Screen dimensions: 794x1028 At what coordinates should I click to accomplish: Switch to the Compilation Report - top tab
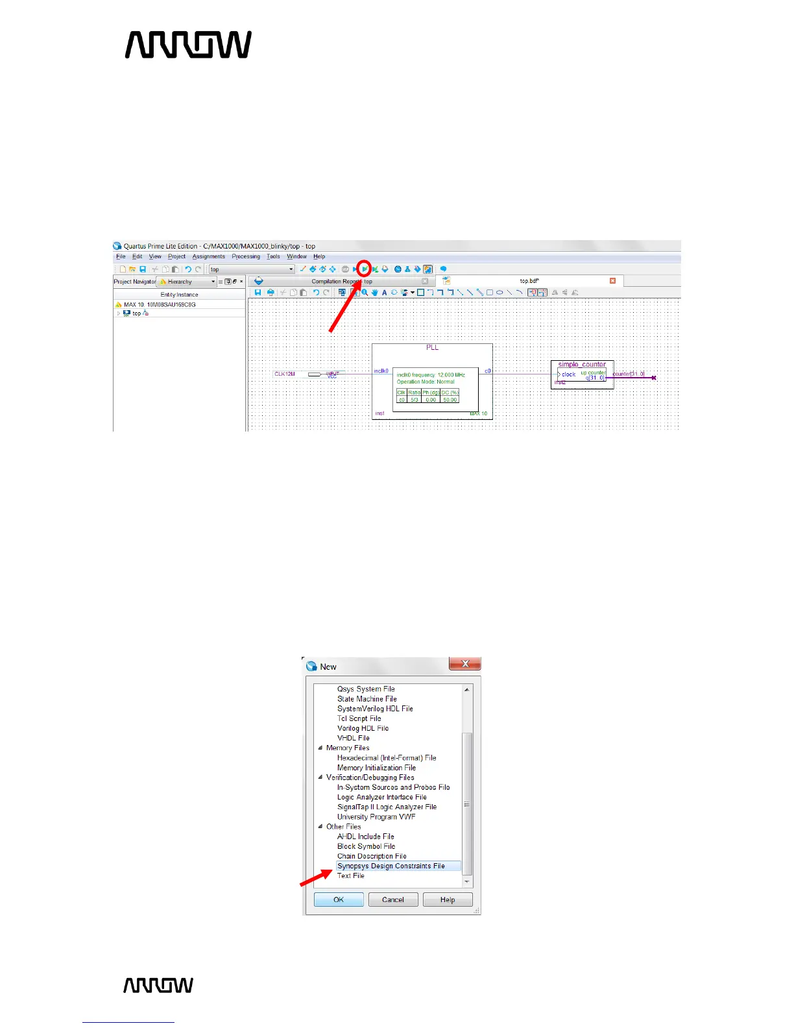pos(342,282)
